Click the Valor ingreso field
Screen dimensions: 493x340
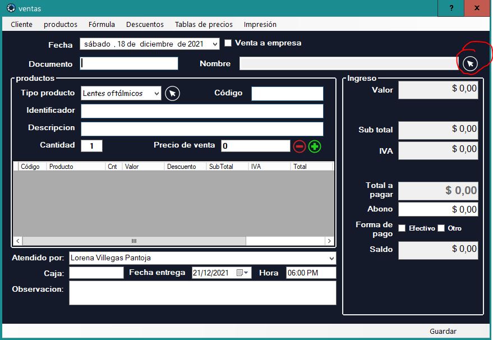pyautogui.click(x=438, y=90)
